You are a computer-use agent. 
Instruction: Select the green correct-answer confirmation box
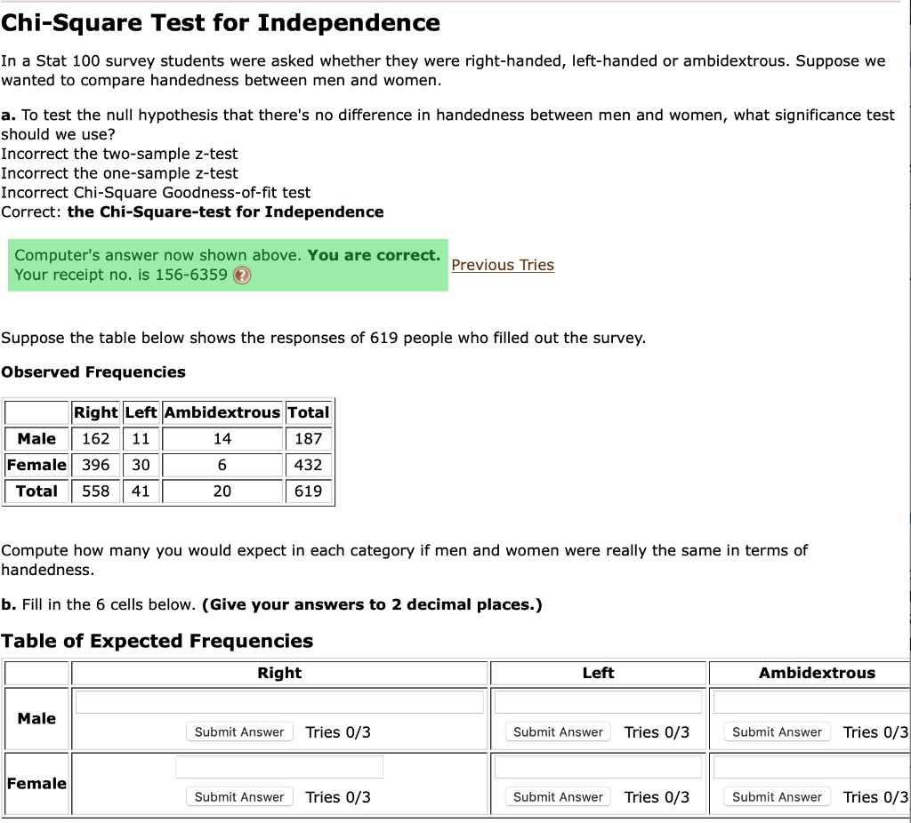tap(228, 265)
